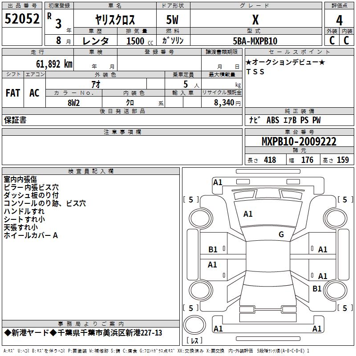Click the rear left wheel circle
This screenshot has width=356, height=356.
click(201, 291)
